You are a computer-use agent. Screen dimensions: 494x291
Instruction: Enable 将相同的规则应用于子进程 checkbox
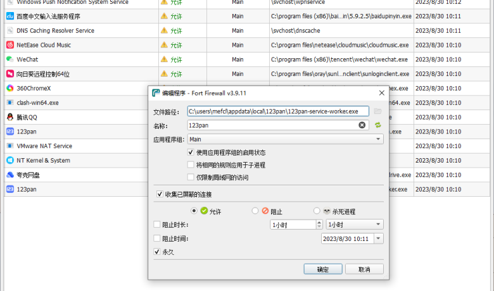coord(191,164)
